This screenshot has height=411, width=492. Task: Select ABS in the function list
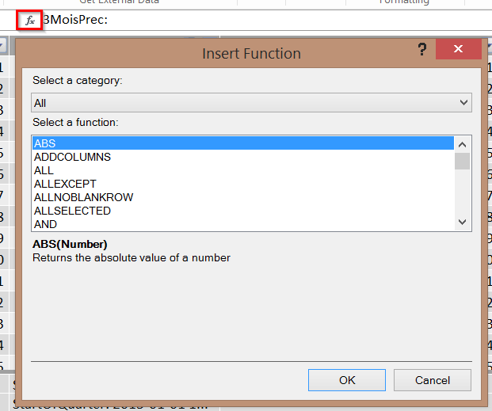[242, 143]
